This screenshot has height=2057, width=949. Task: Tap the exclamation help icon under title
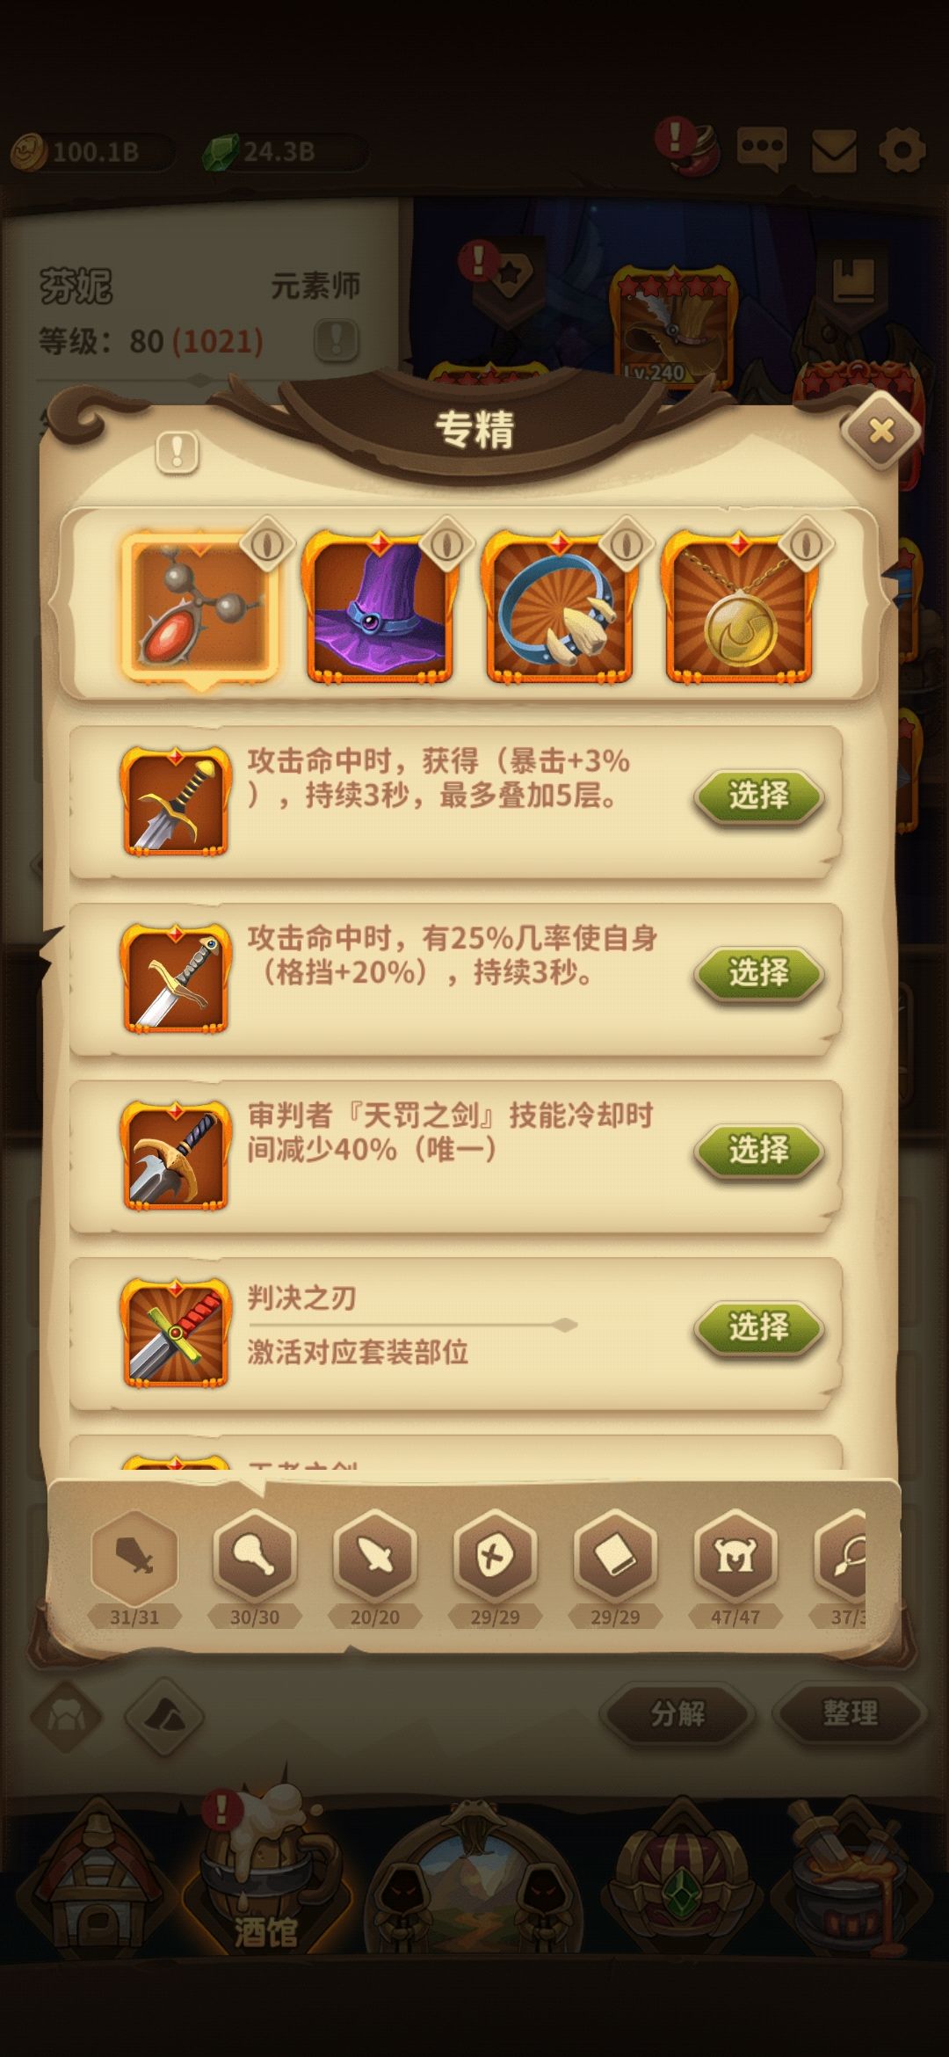tap(177, 453)
